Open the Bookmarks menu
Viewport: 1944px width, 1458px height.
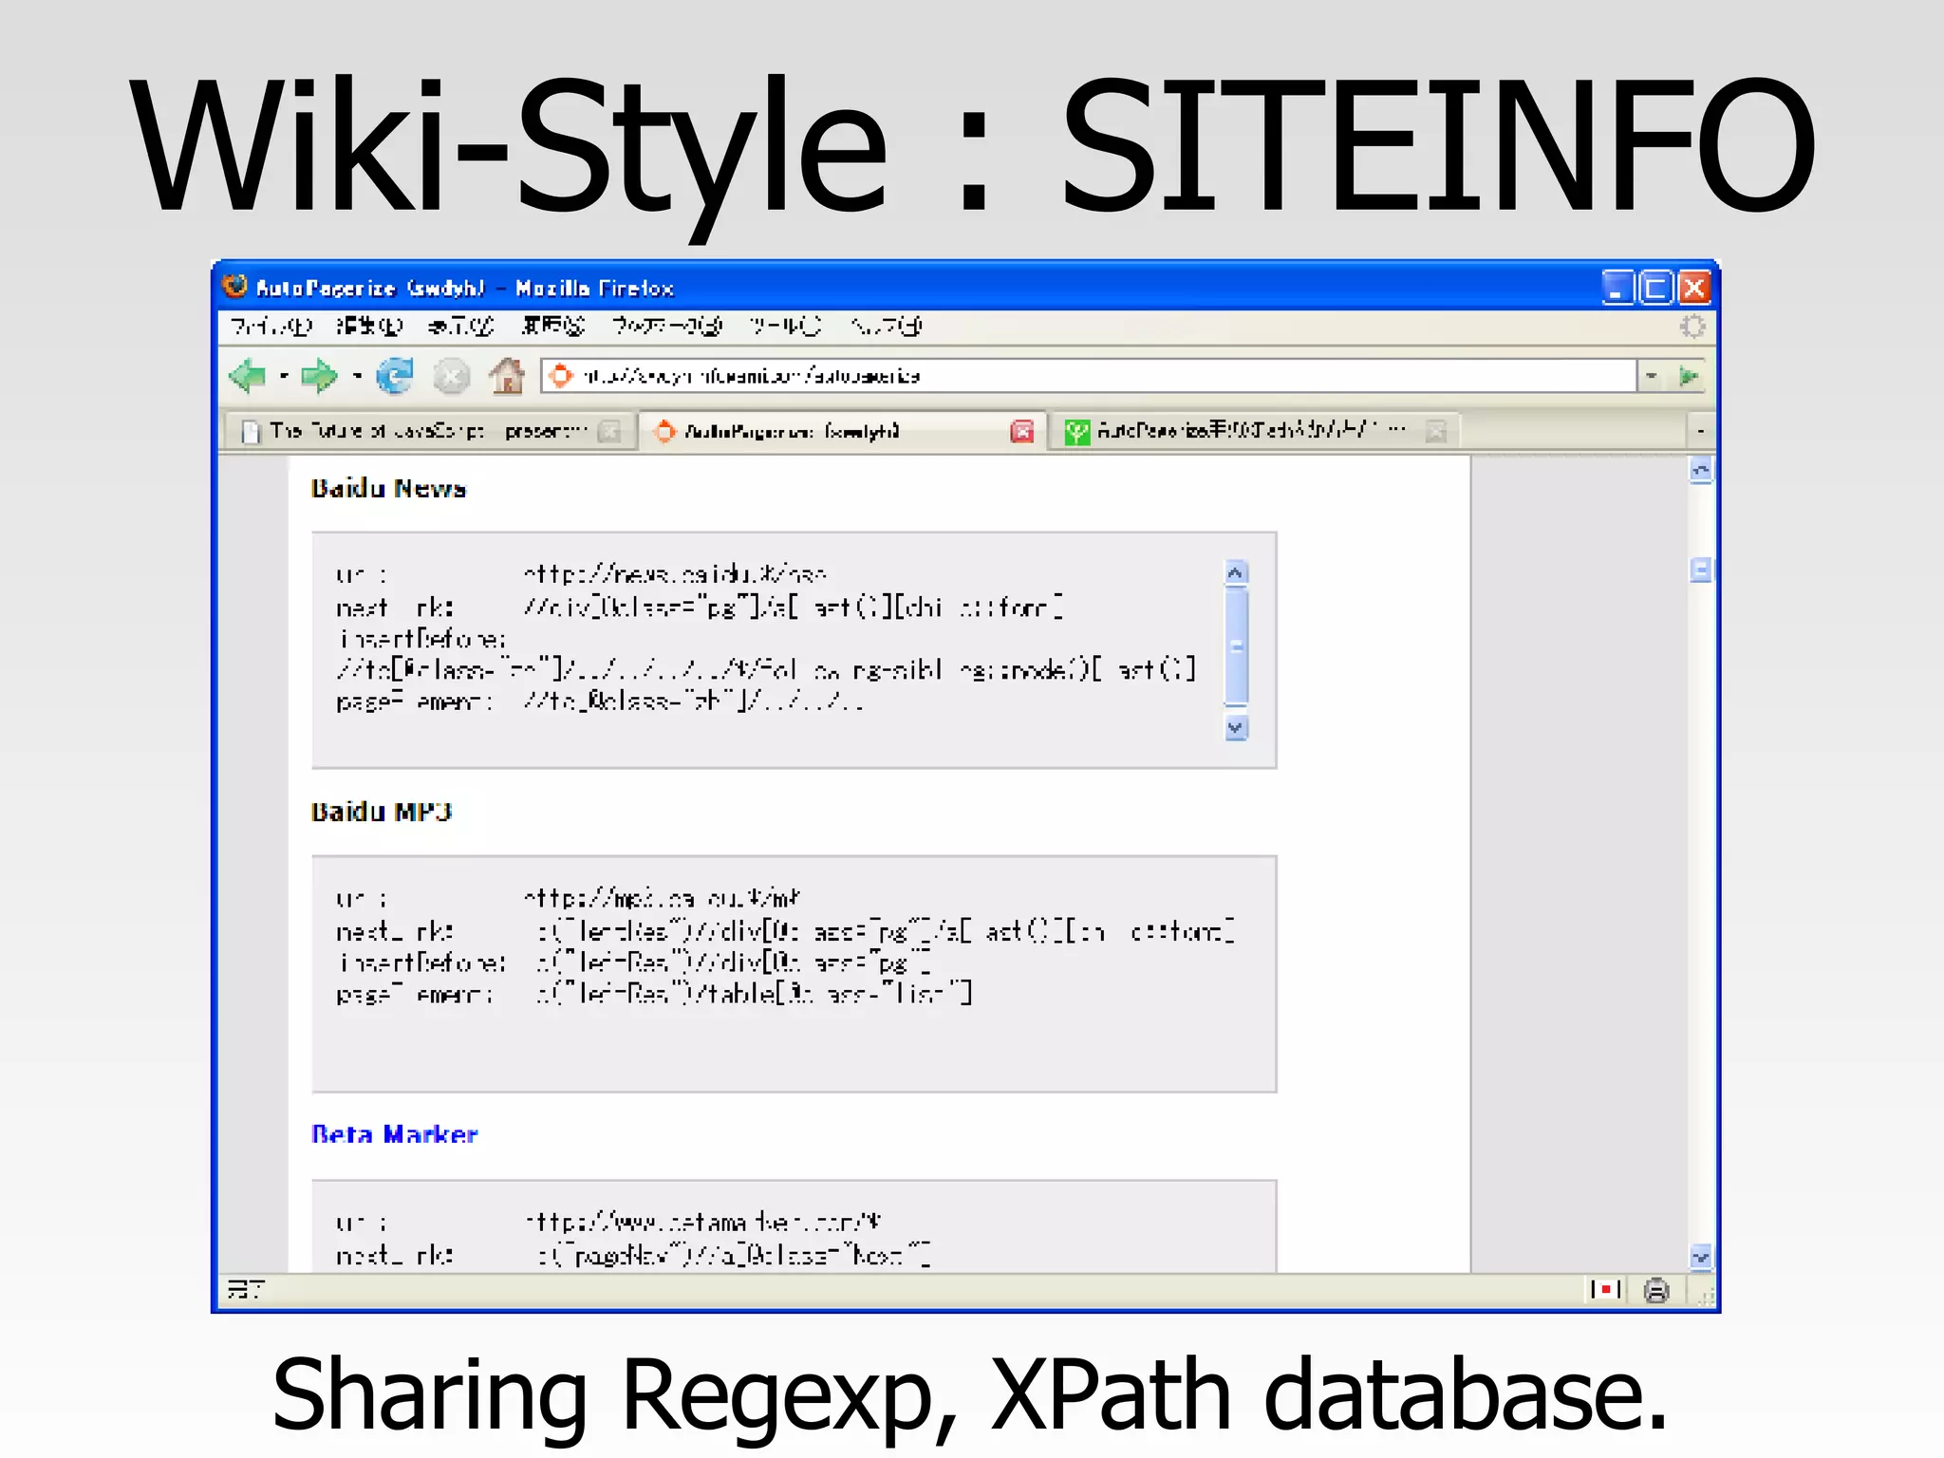(666, 327)
